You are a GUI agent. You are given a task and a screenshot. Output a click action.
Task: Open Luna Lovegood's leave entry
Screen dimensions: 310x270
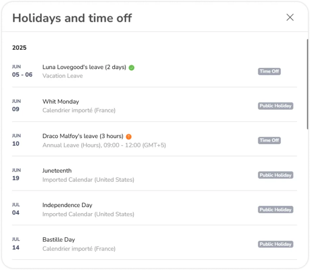155,71
